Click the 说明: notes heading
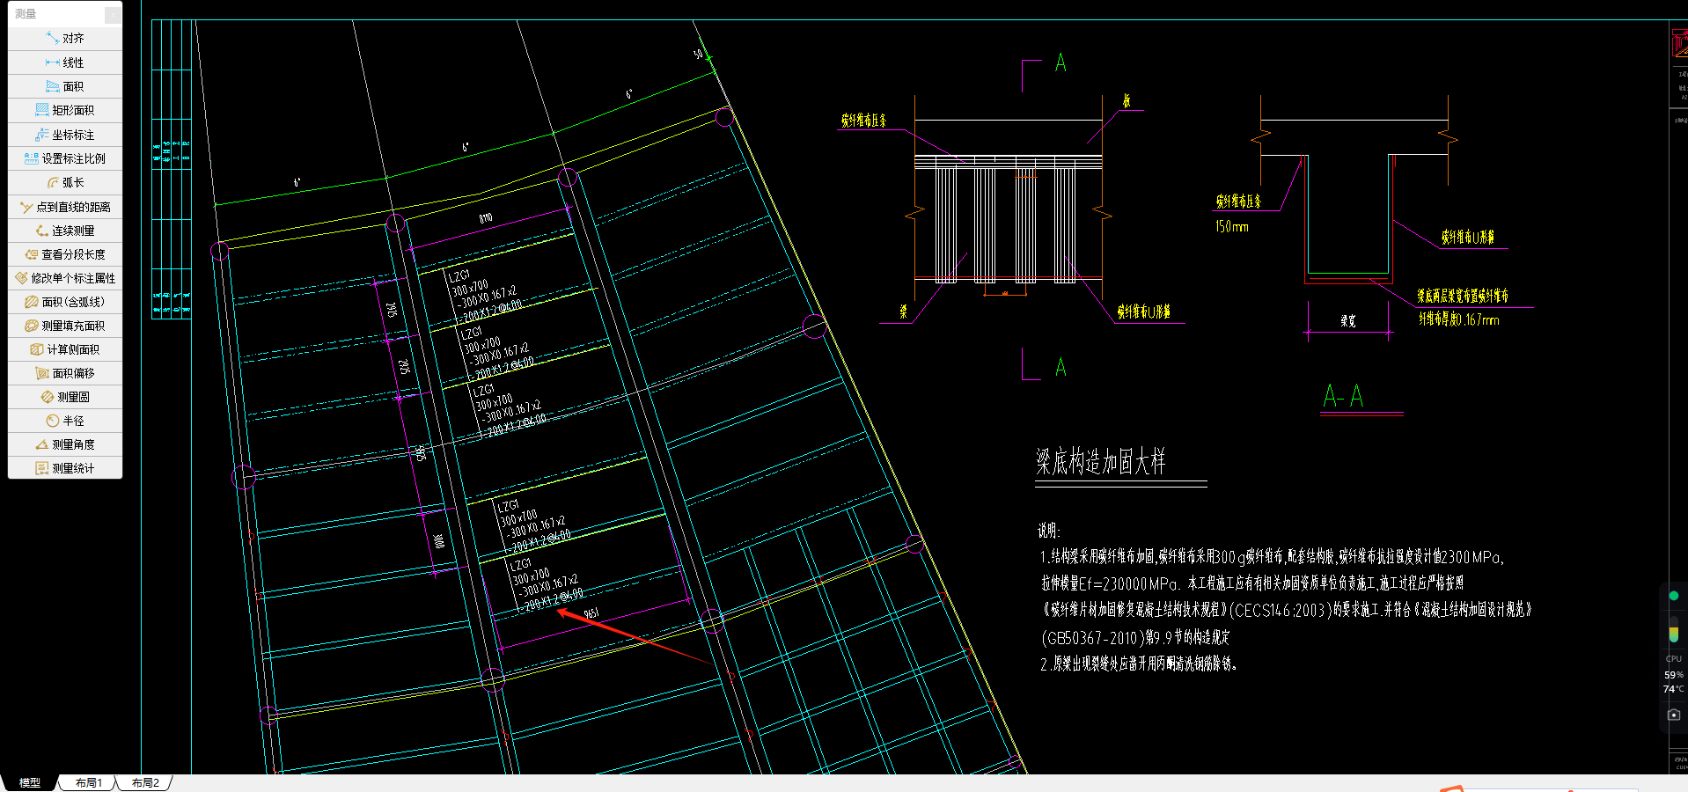 (1048, 531)
